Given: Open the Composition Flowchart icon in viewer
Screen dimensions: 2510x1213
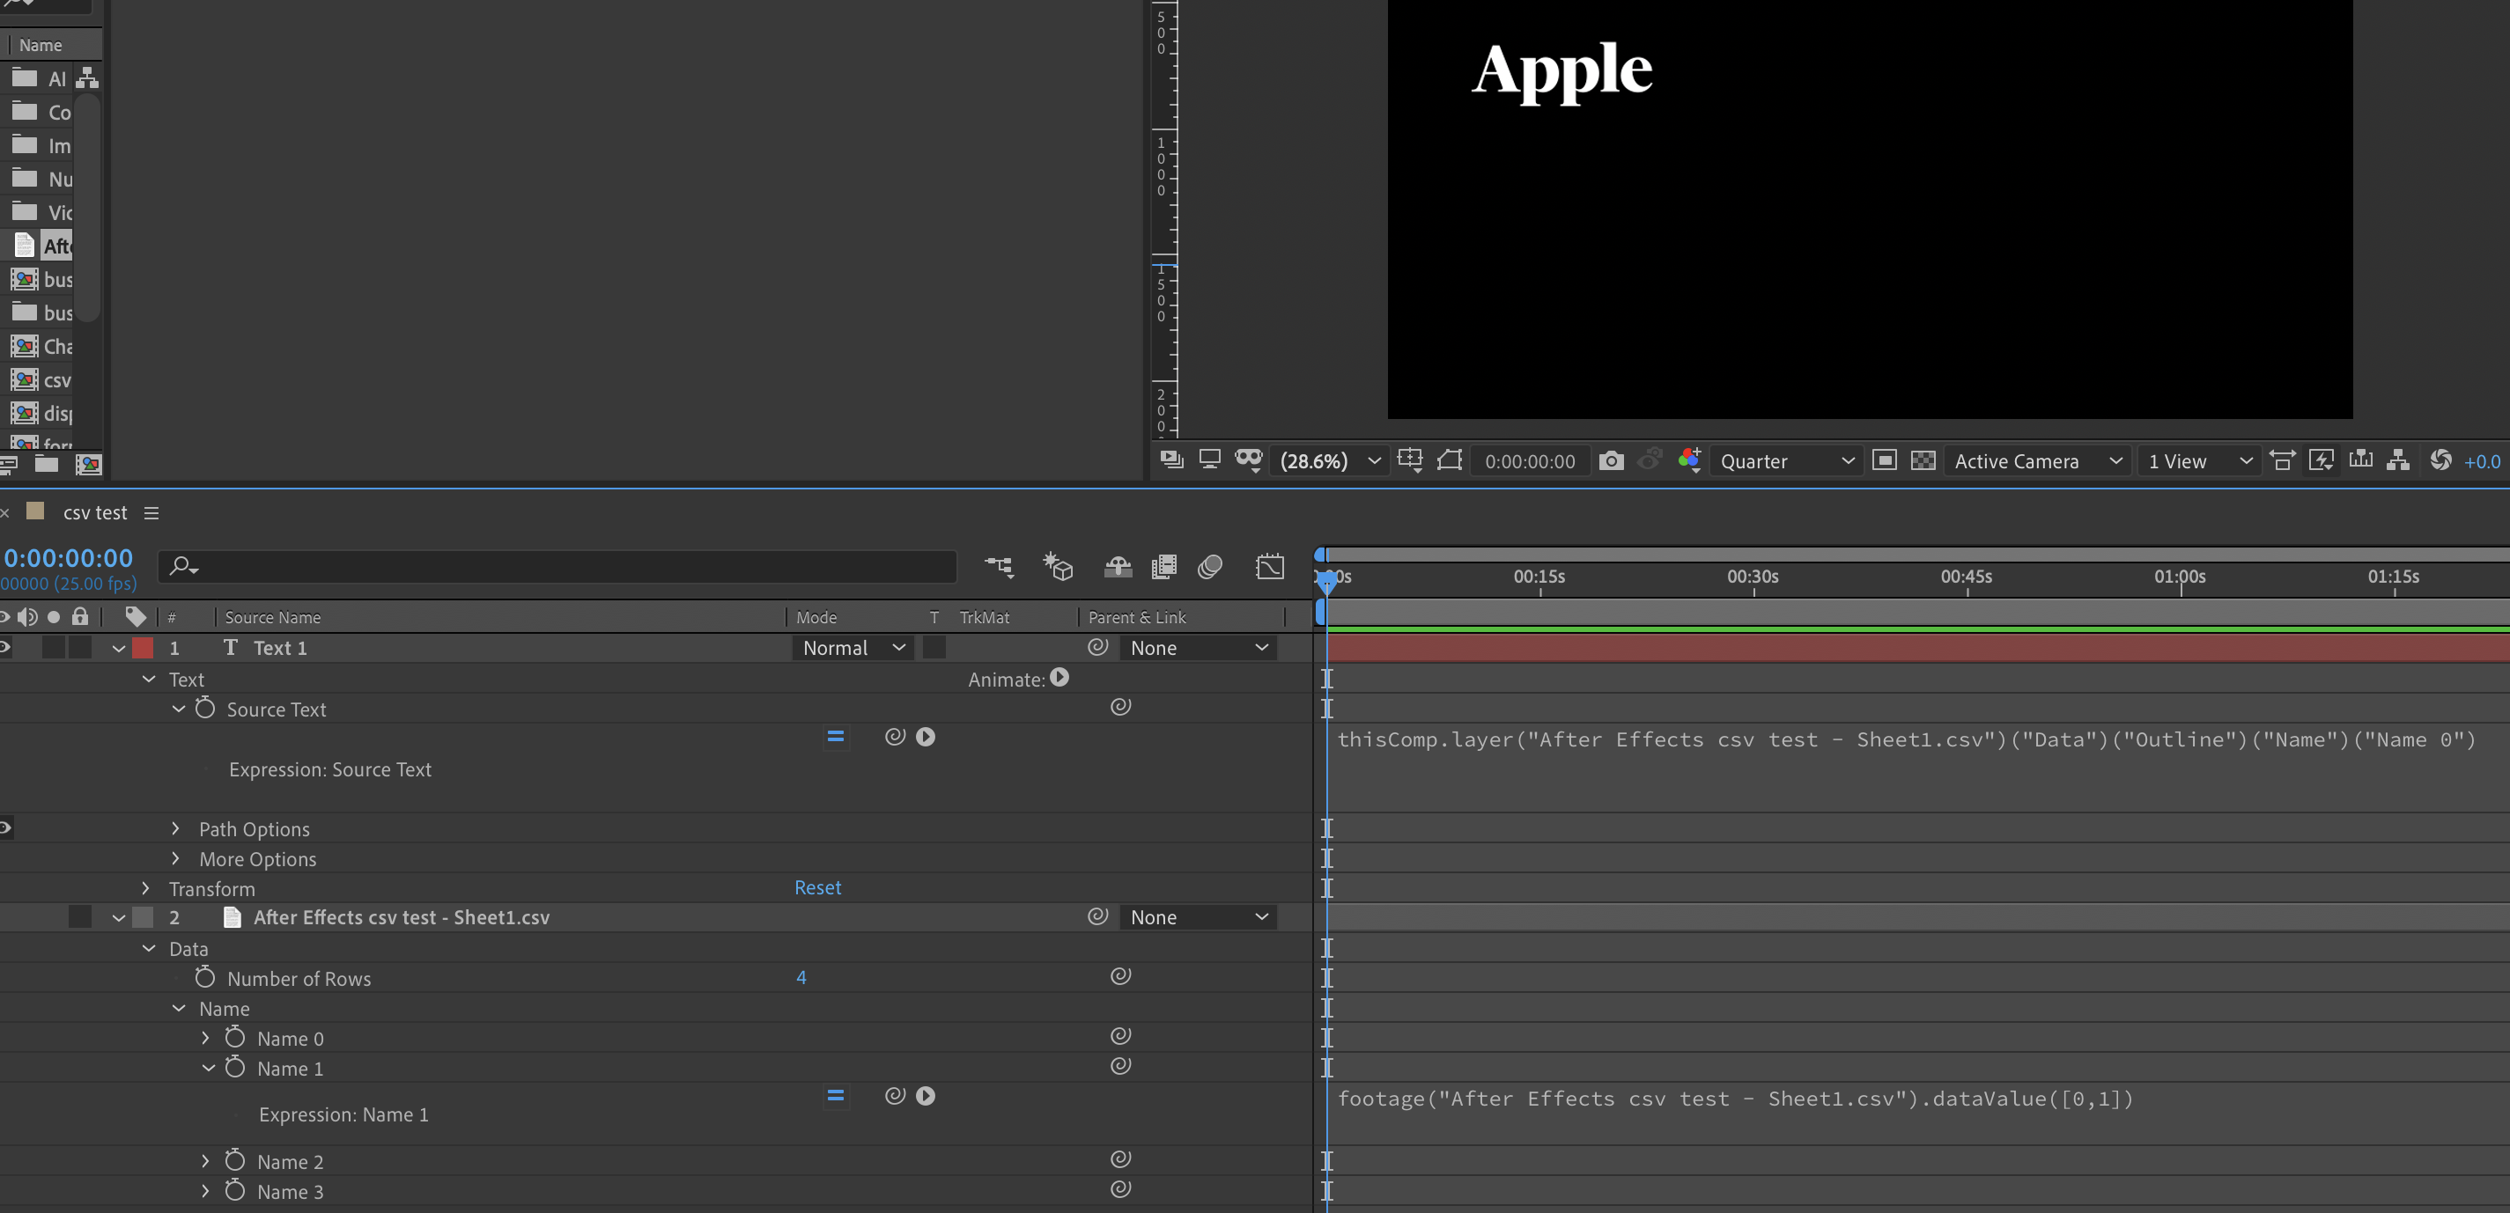Looking at the screenshot, I should click(2398, 459).
